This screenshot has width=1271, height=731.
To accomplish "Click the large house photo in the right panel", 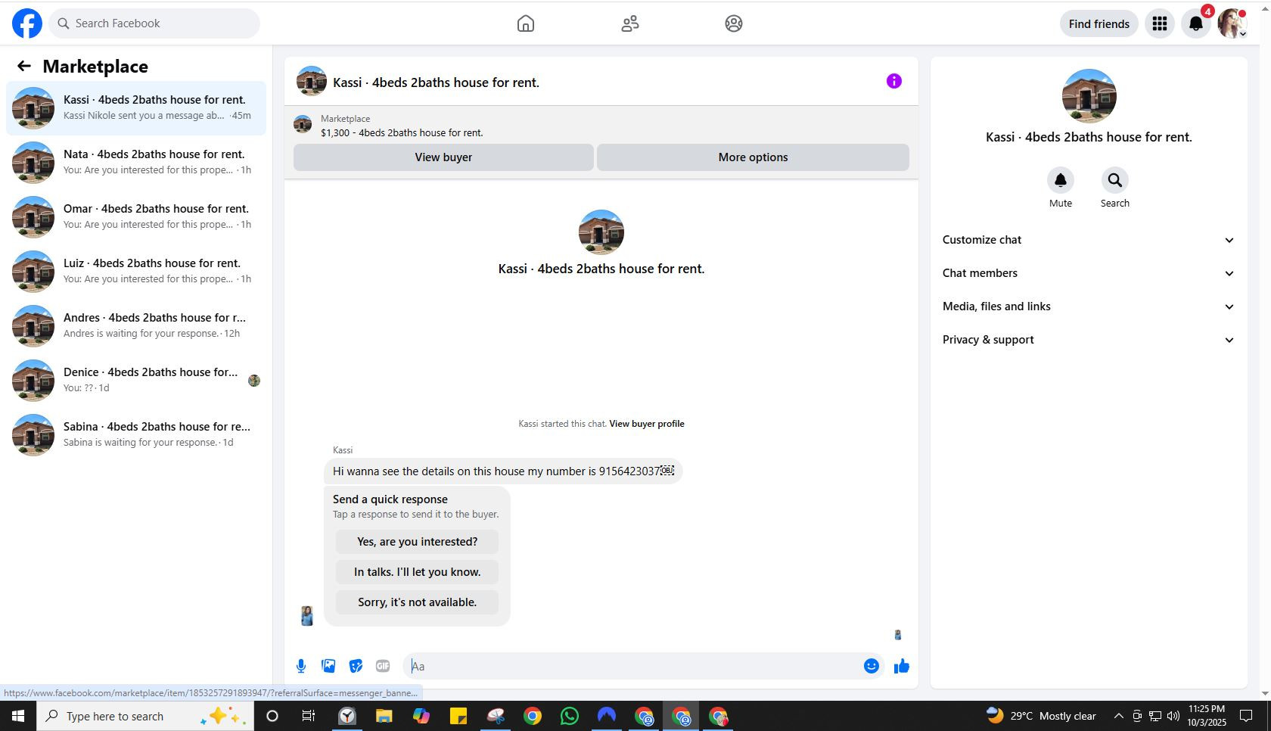I will pyautogui.click(x=1089, y=96).
